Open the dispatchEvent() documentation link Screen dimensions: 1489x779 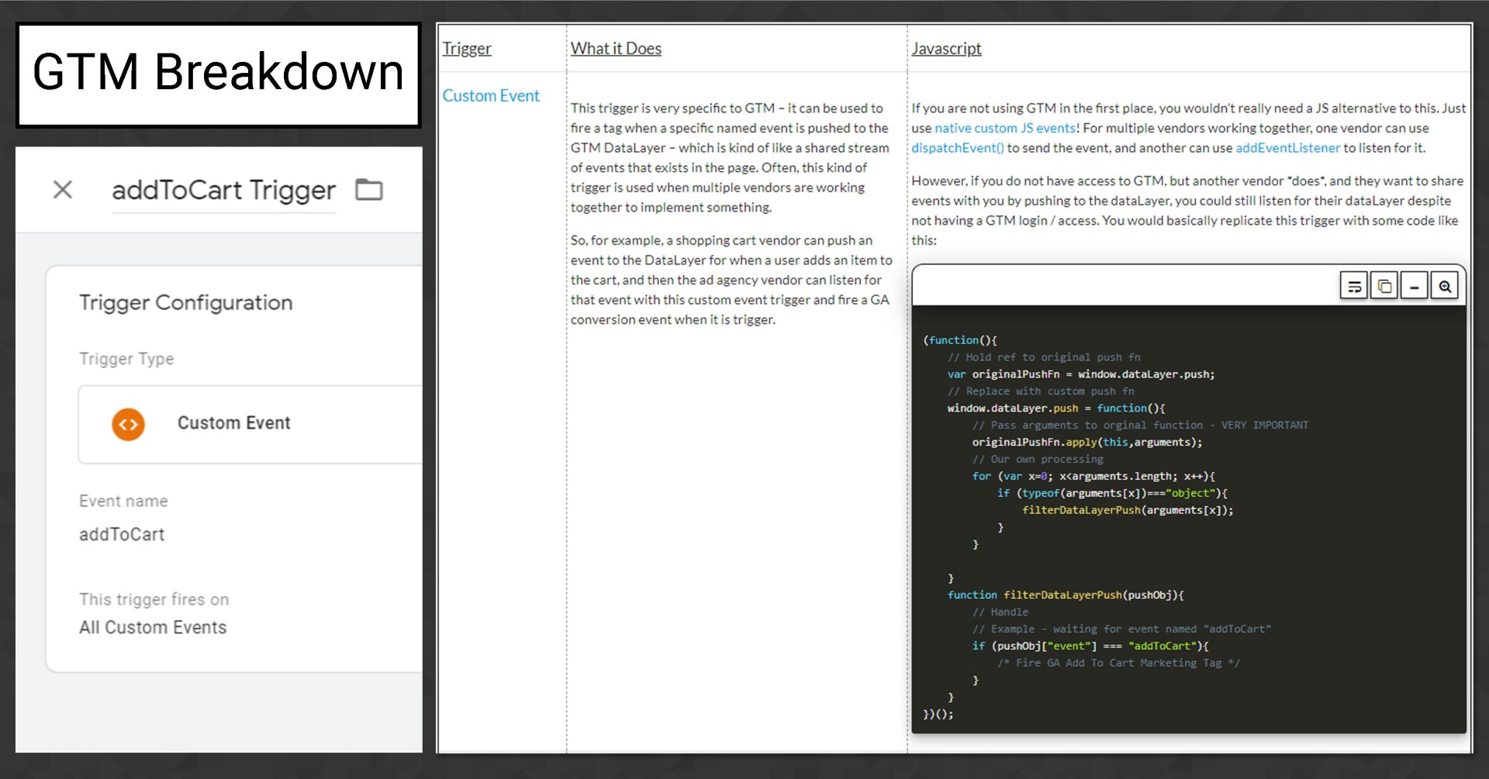tap(957, 148)
